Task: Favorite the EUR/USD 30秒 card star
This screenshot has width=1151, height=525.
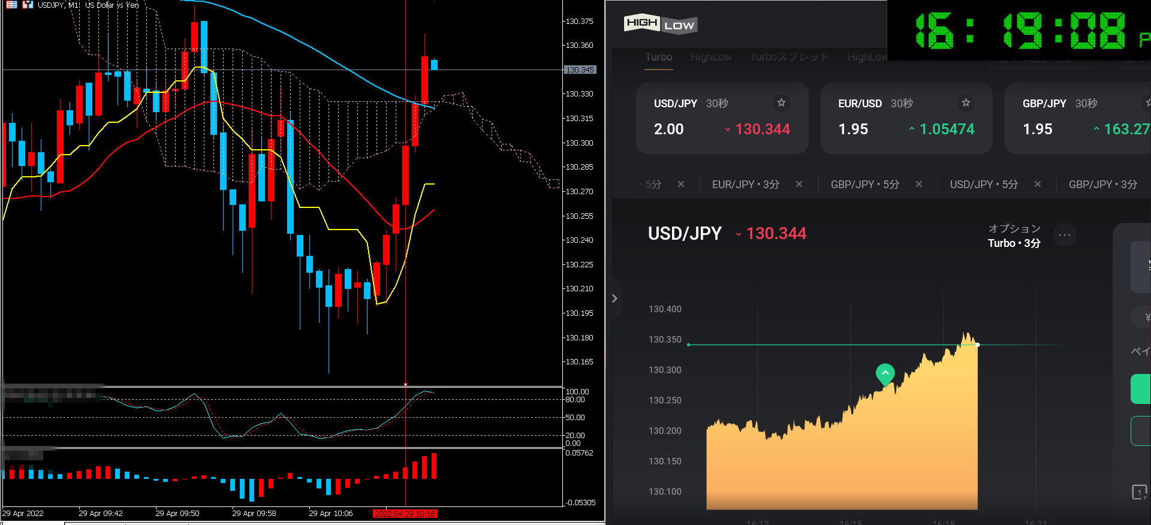Action: click(x=966, y=102)
